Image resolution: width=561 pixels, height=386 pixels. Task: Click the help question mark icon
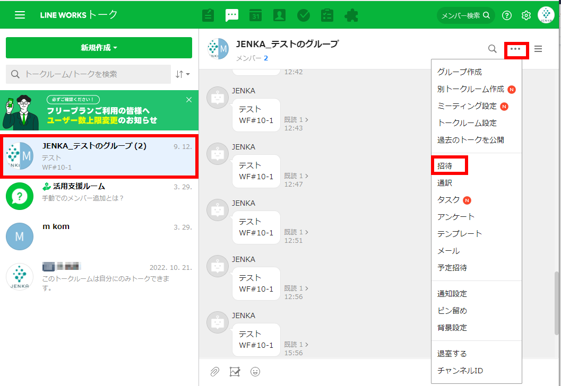point(507,15)
